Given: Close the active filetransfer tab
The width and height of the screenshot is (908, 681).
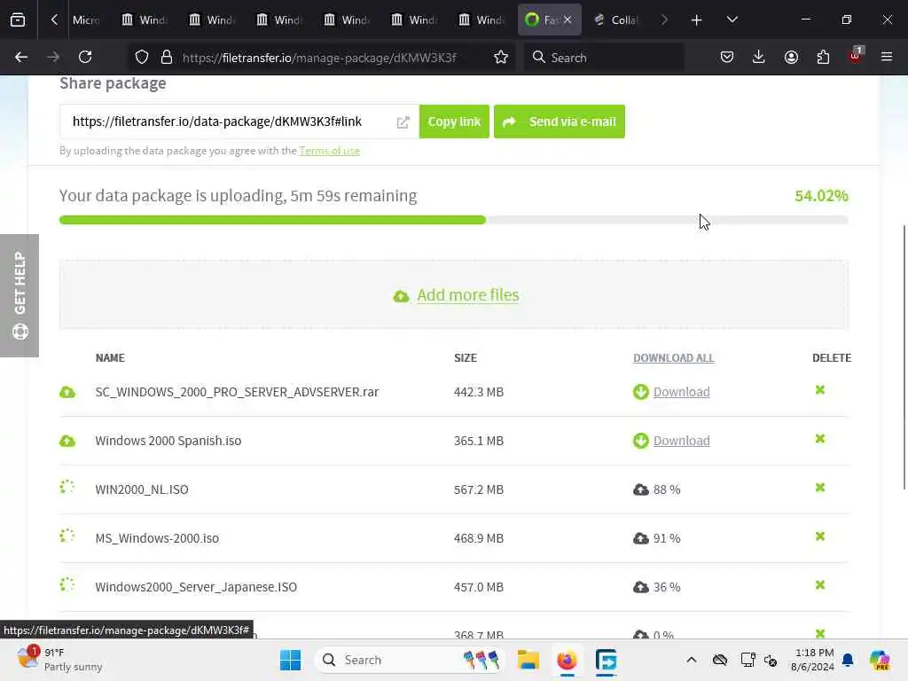Looking at the screenshot, I should 567,20.
